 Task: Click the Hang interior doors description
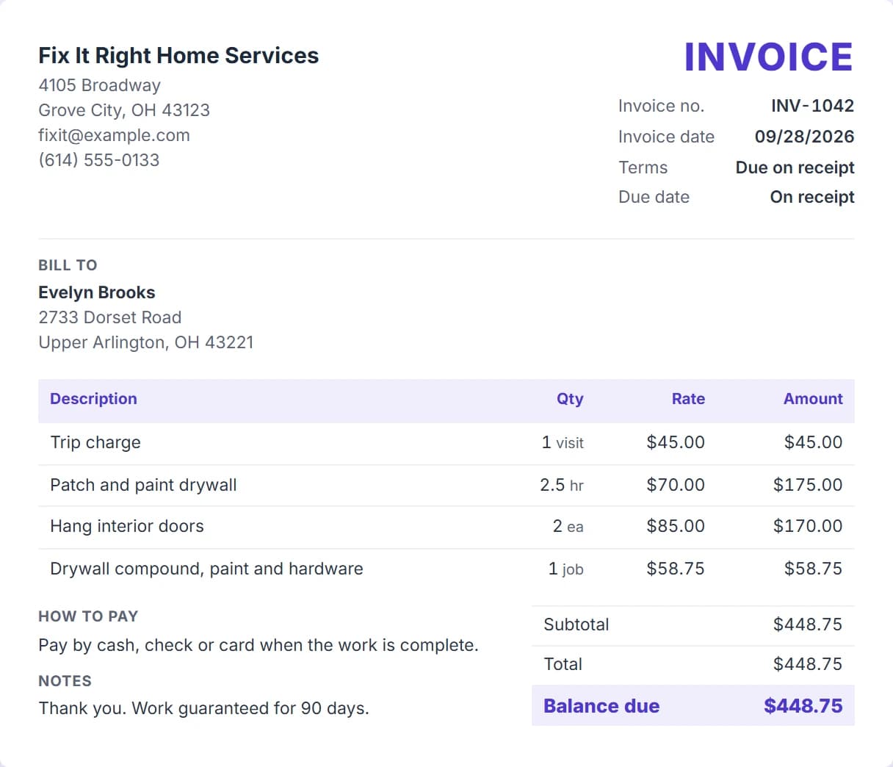pyautogui.click(x=127, y=526)
